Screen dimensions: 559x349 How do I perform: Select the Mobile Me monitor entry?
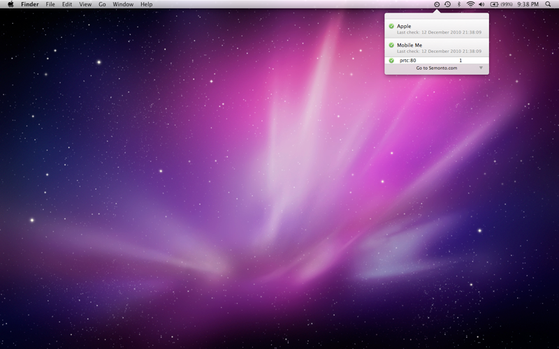tap(437, 47)
